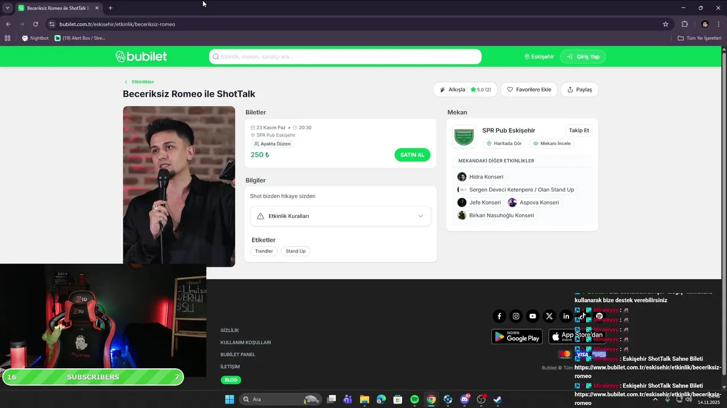The width and height of the screenshot is (727, 408).
Task: Open the apps grid icon in bookmarks bar
Action: pyautogui.click(x=7, y=38)
